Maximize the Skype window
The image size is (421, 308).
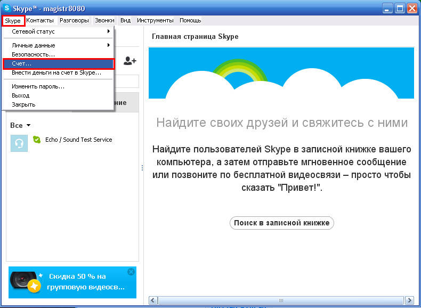(400, 9)
